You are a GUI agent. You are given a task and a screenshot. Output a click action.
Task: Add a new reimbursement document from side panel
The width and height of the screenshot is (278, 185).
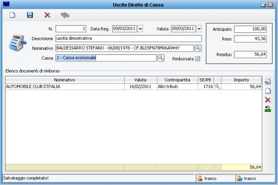(267, 91)
